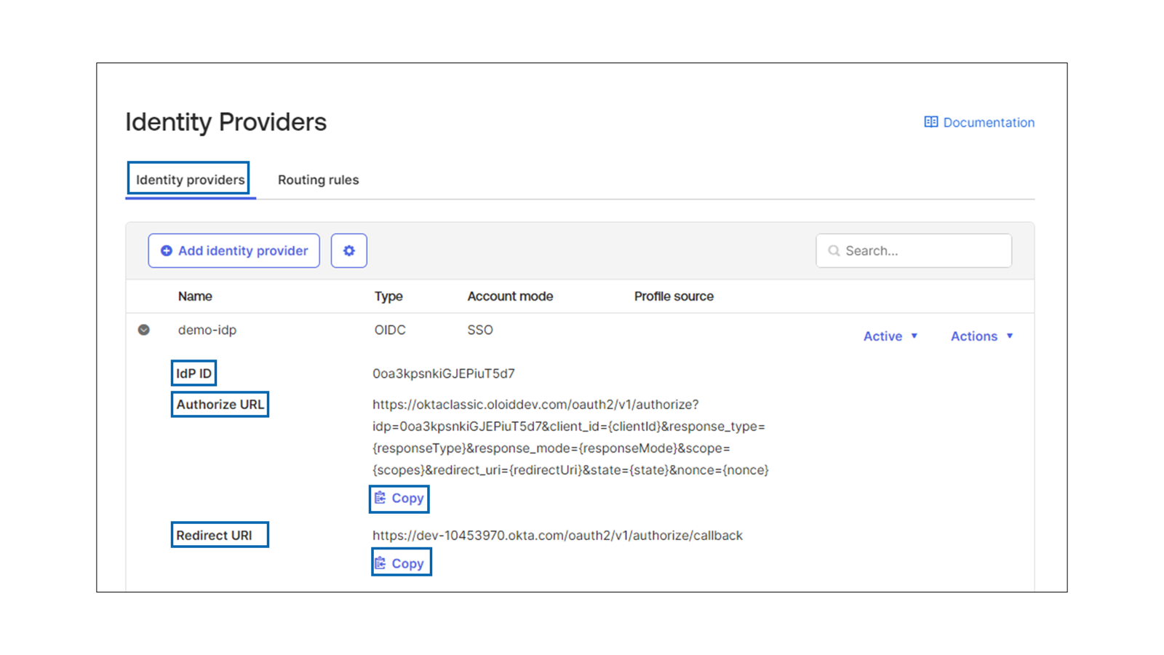Viewport: 1164px width, 655px height.
Task: Click the OIDC type cell
Action: point(390,330)
